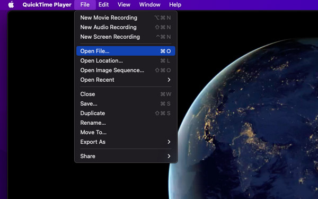Select Save… menu item
318x199 pixels.
(126, 103)
